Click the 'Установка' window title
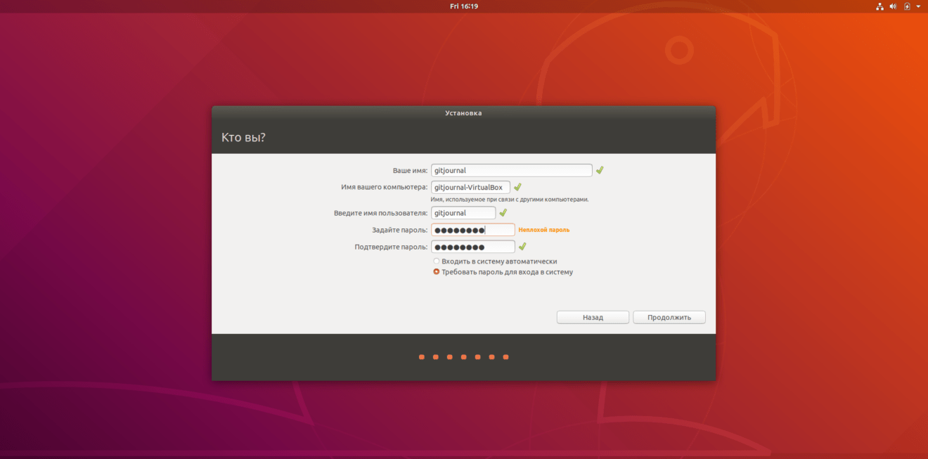Image resolution: width=928 pixels, height=459 pixels. coord(463,111)
